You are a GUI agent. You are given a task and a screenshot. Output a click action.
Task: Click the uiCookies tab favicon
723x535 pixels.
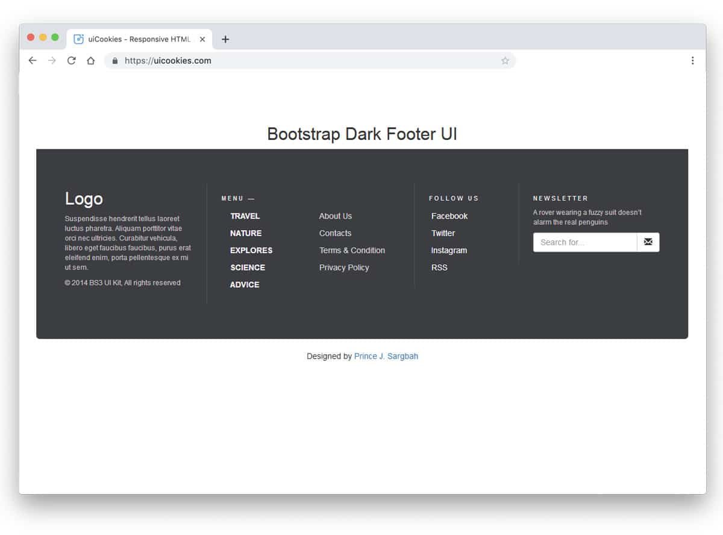click(78, 39)
